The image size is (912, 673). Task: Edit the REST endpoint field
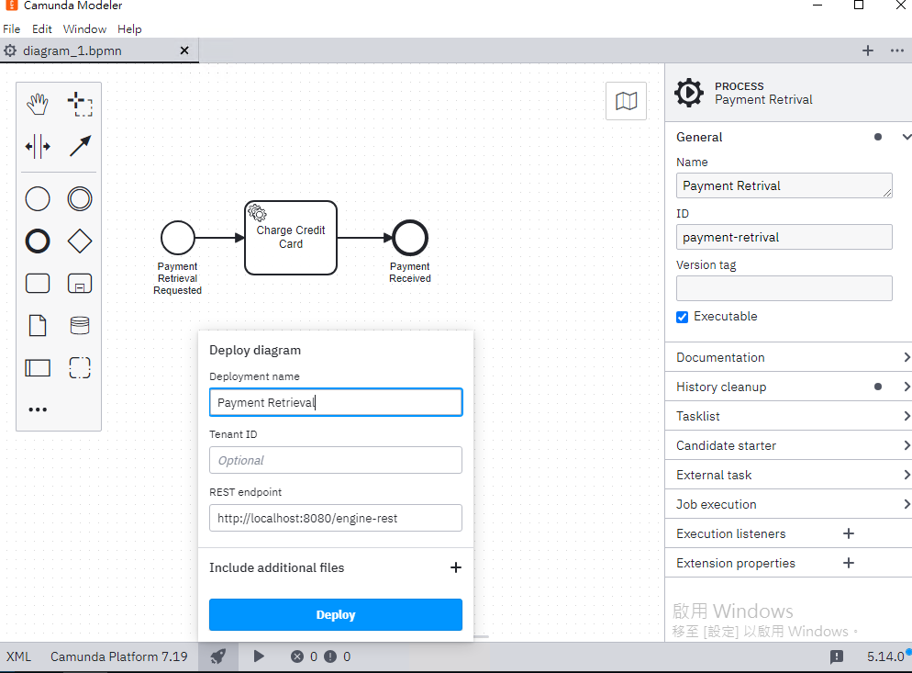pos(336,518)
